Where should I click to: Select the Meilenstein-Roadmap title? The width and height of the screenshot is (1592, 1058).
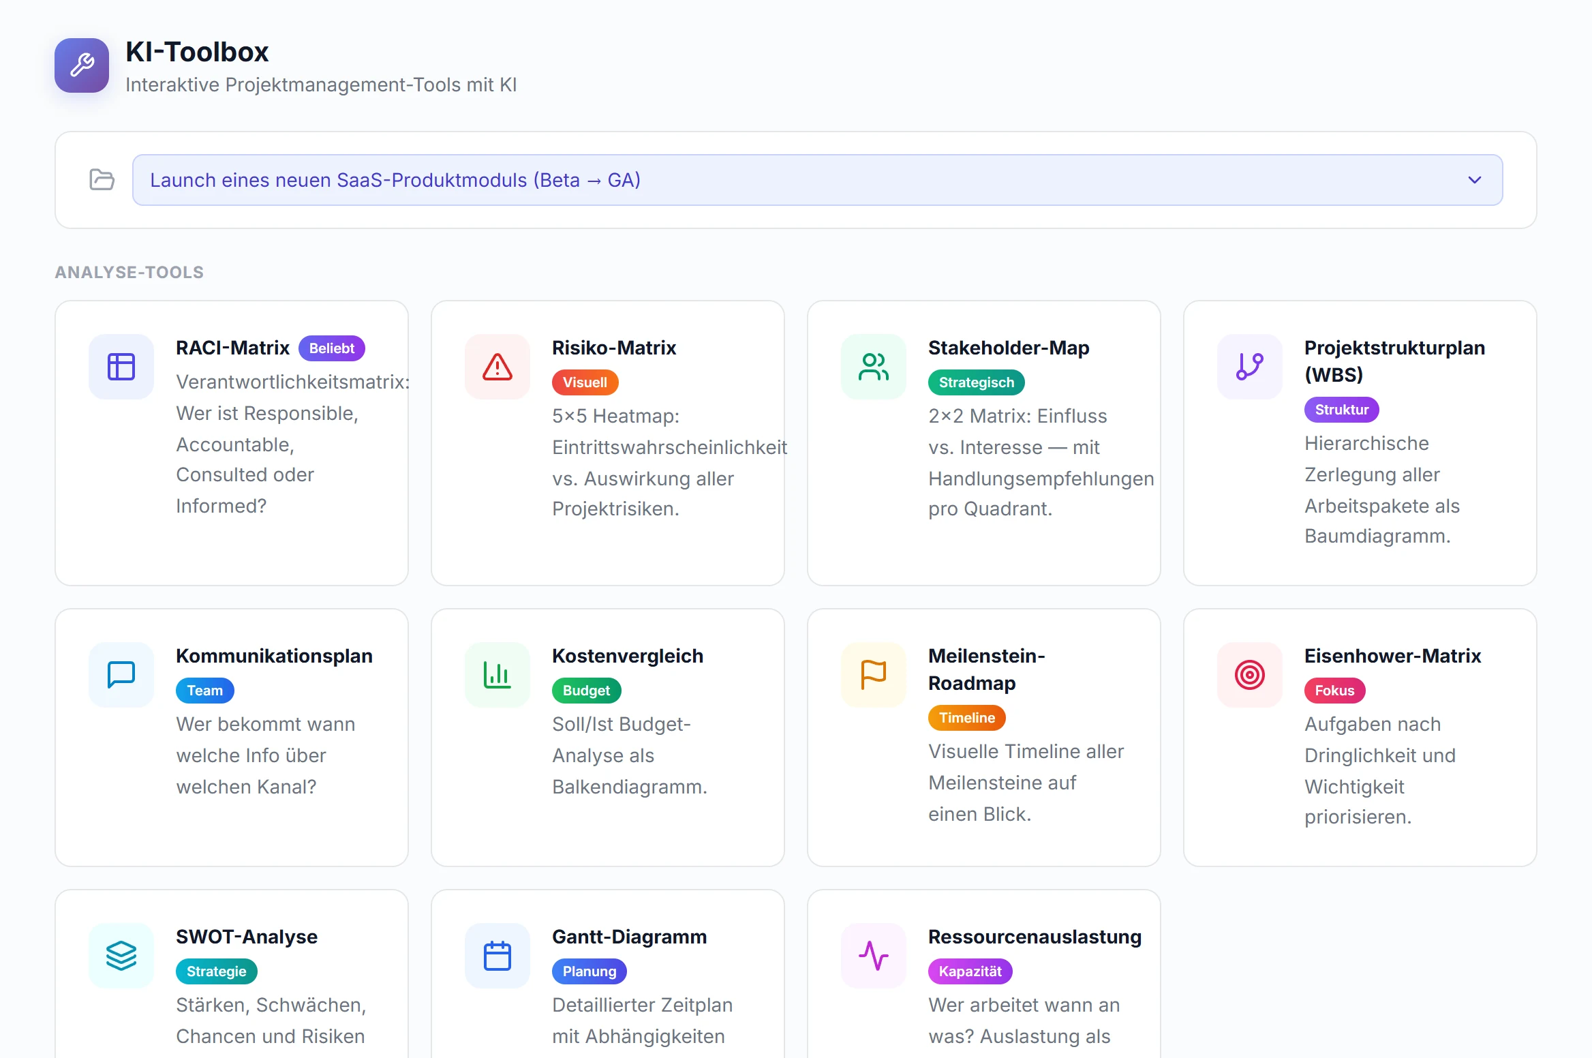[987, 669]
